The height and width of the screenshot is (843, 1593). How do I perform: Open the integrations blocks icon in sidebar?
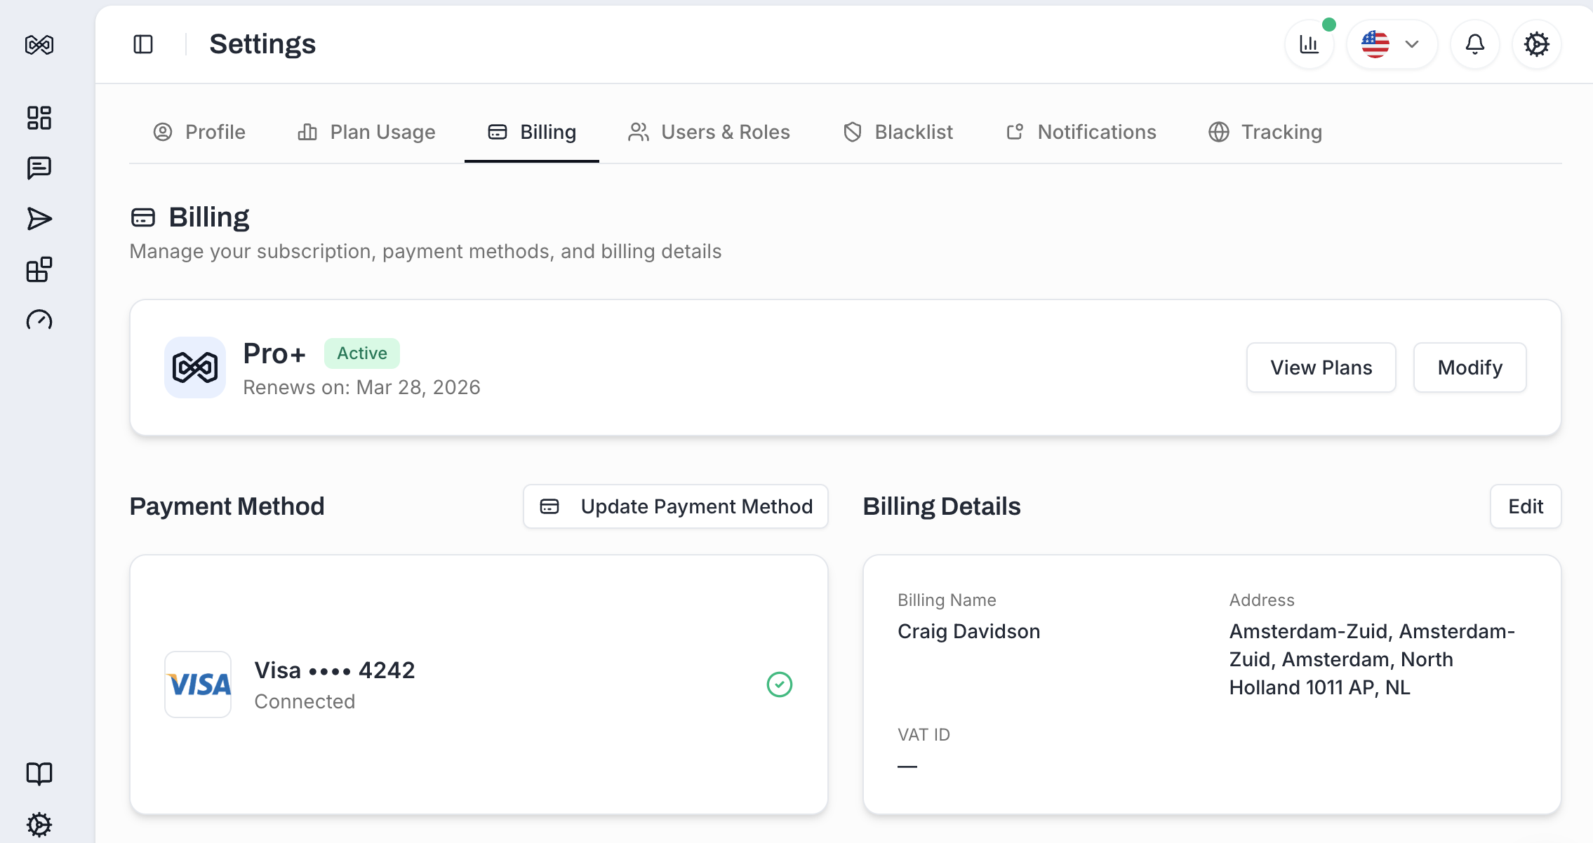click(39, 269)
